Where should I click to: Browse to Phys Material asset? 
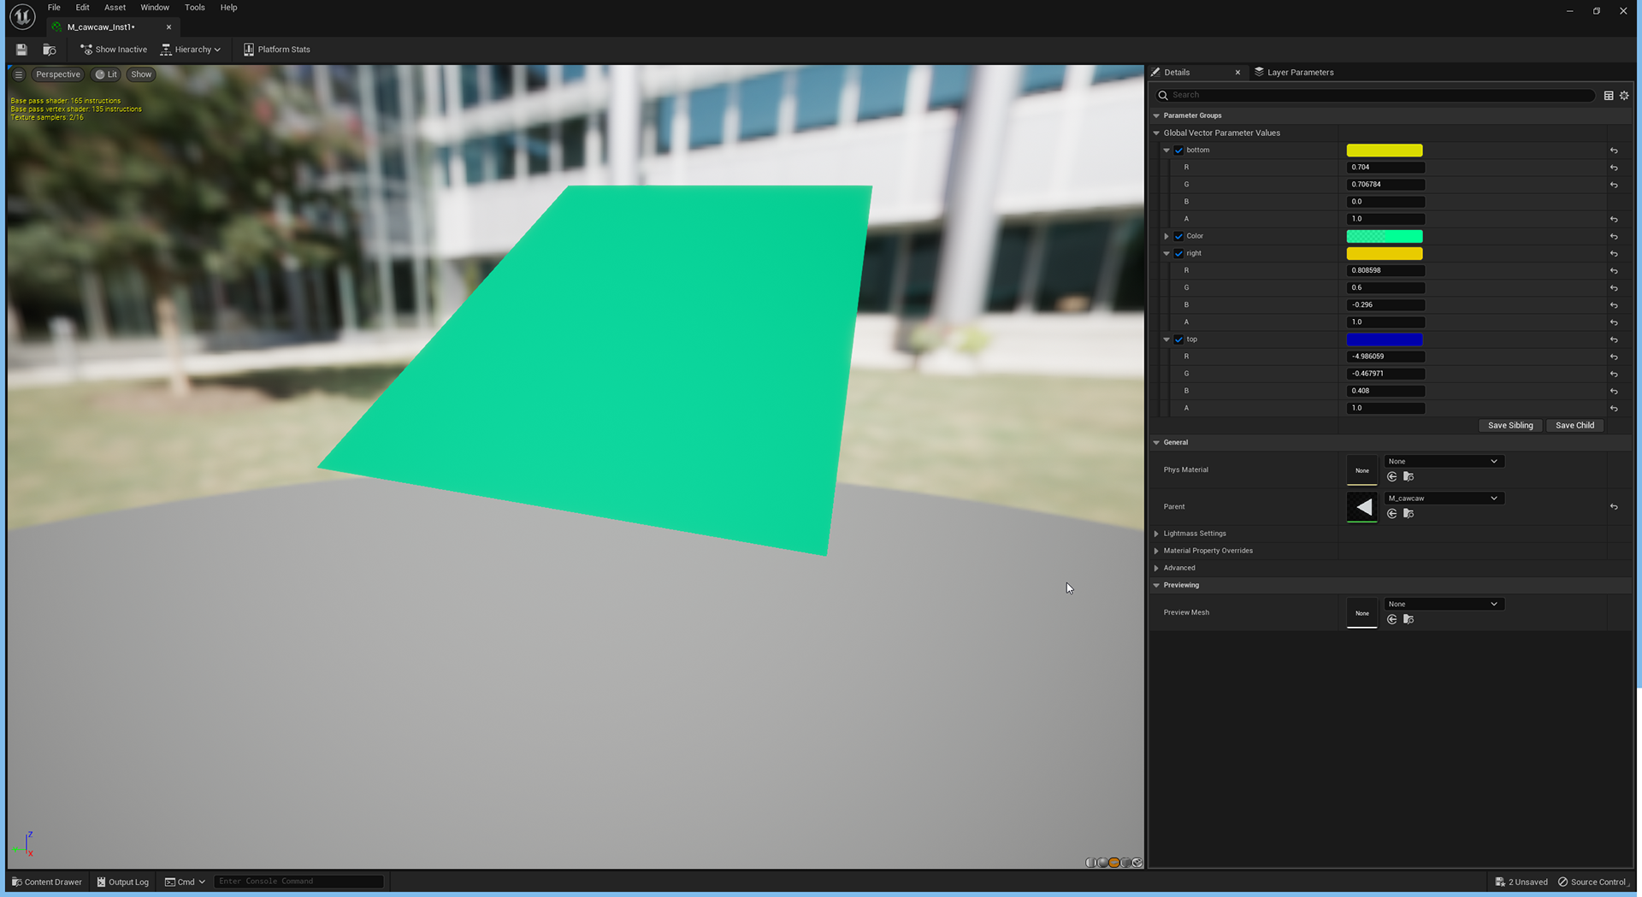click(x=1409, y=477)
